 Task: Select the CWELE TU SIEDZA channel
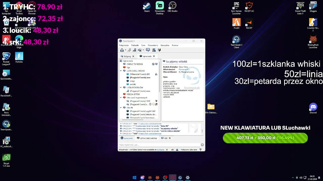(x=135, y=64)
